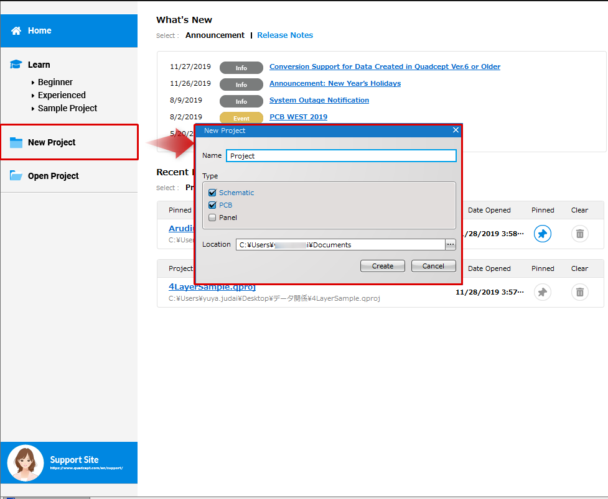Expand the Beginner learn section
The width and height of the screenshot is (608, 499).
(x=55, y=82)
